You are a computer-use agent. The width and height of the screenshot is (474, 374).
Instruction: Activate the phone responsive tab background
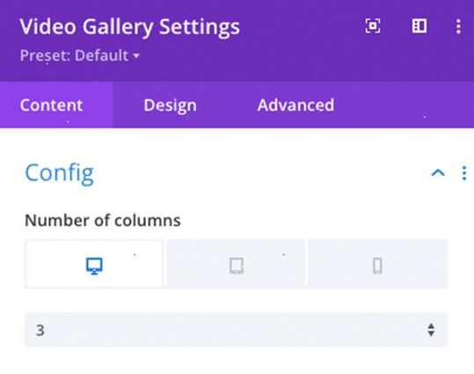377,264
